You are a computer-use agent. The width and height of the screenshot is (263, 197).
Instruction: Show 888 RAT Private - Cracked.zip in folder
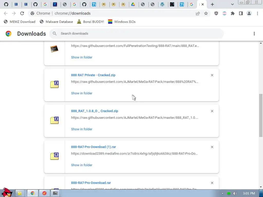click(82, 93)
